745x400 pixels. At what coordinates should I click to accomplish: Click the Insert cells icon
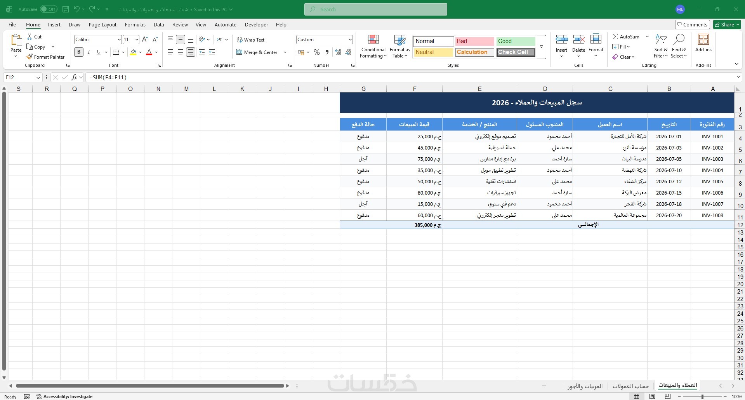(561, 39)
